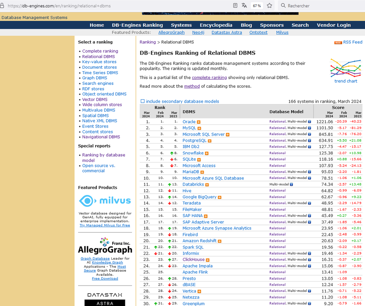365x306 pixels.
Task: Click MySQL row multi-model info icon
Action: 309,128
